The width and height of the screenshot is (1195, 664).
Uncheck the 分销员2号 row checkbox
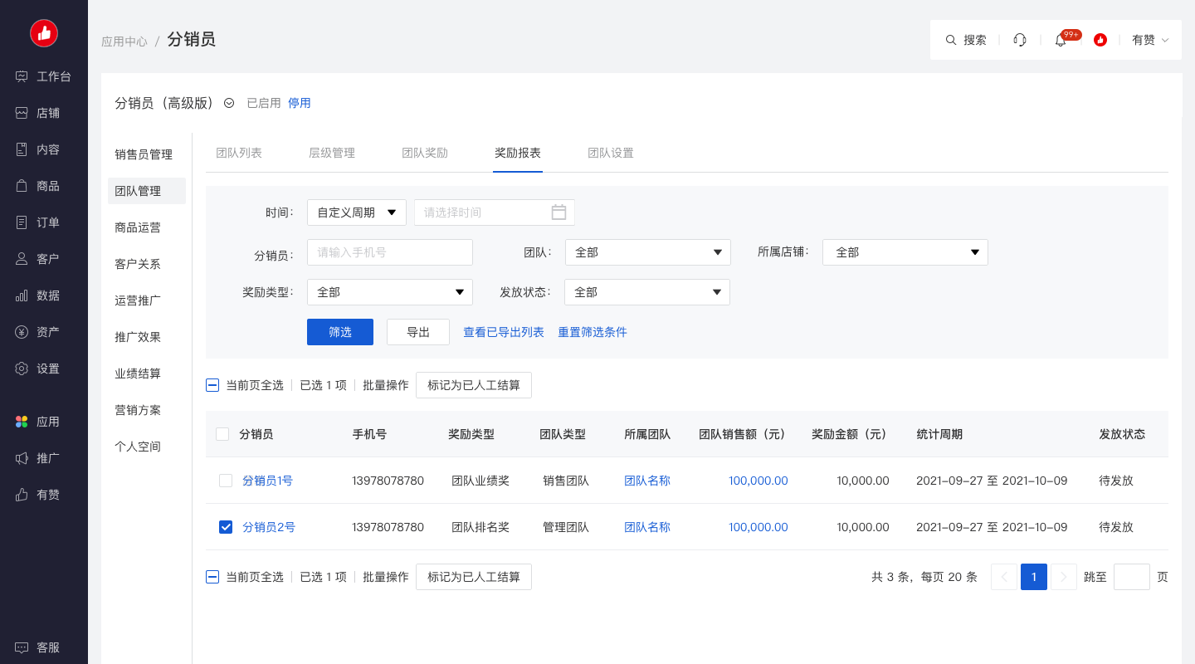[226, 527]
